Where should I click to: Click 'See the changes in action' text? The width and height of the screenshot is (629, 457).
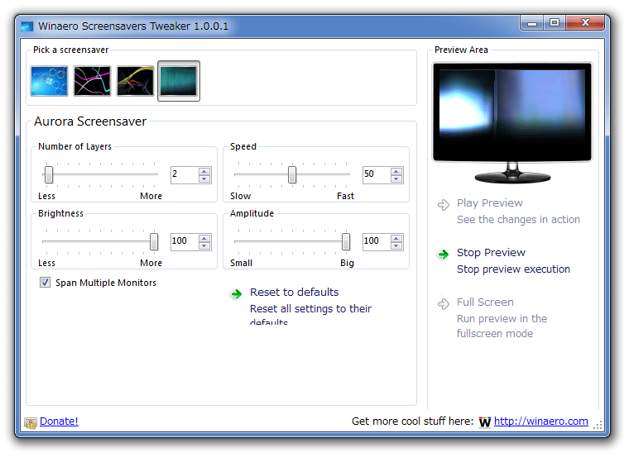coord(518,220)
